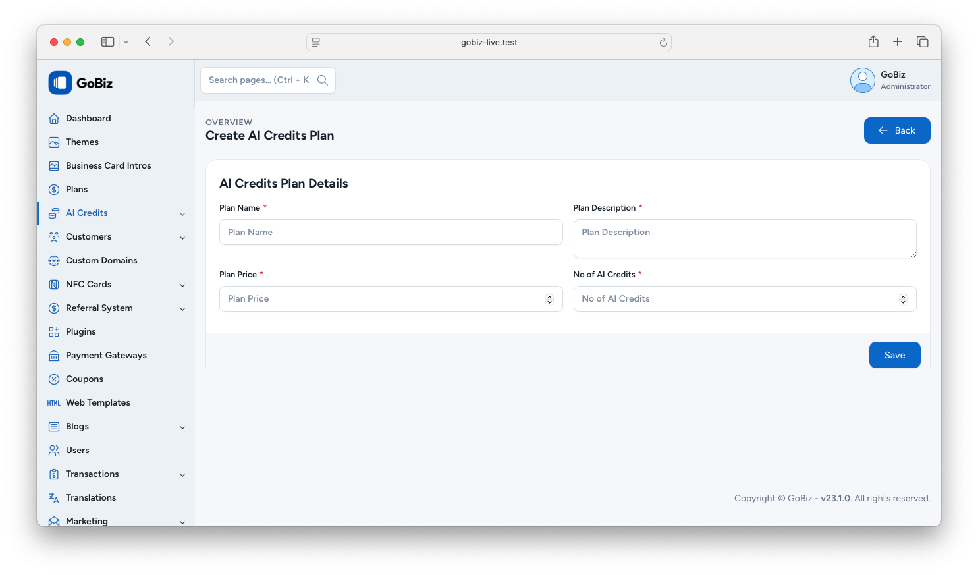Focus the Plan Description text area
The width and height of the screenshot is (978, 575).
coord(745,238)
